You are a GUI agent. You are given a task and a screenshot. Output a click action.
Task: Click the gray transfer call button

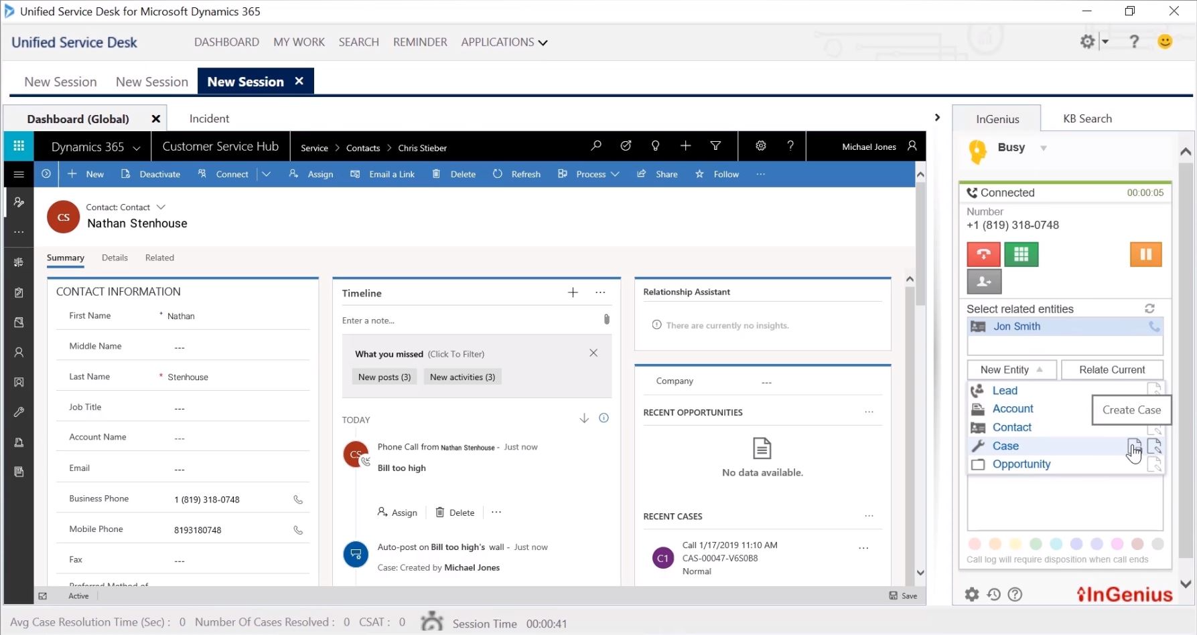pyautogui.click(x=984, y=282)
